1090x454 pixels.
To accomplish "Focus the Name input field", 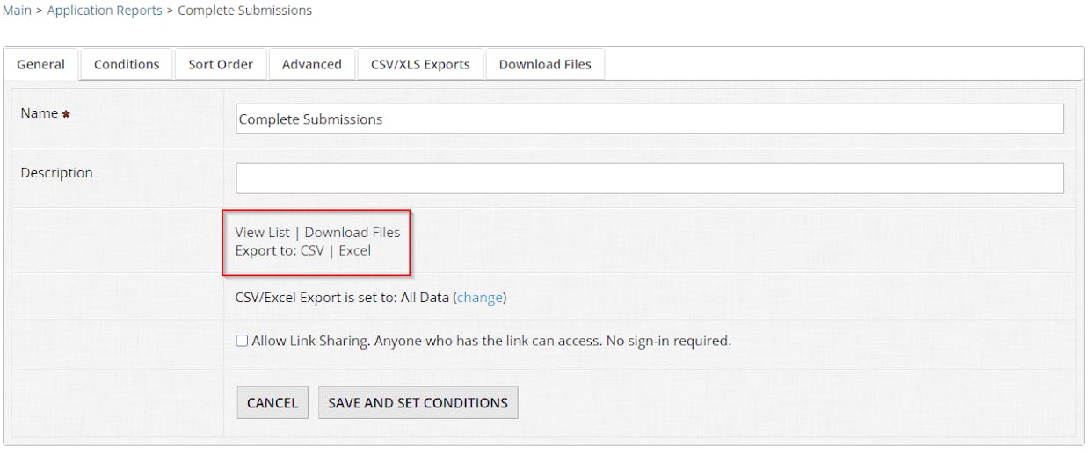I will click(x=650, y=119).
